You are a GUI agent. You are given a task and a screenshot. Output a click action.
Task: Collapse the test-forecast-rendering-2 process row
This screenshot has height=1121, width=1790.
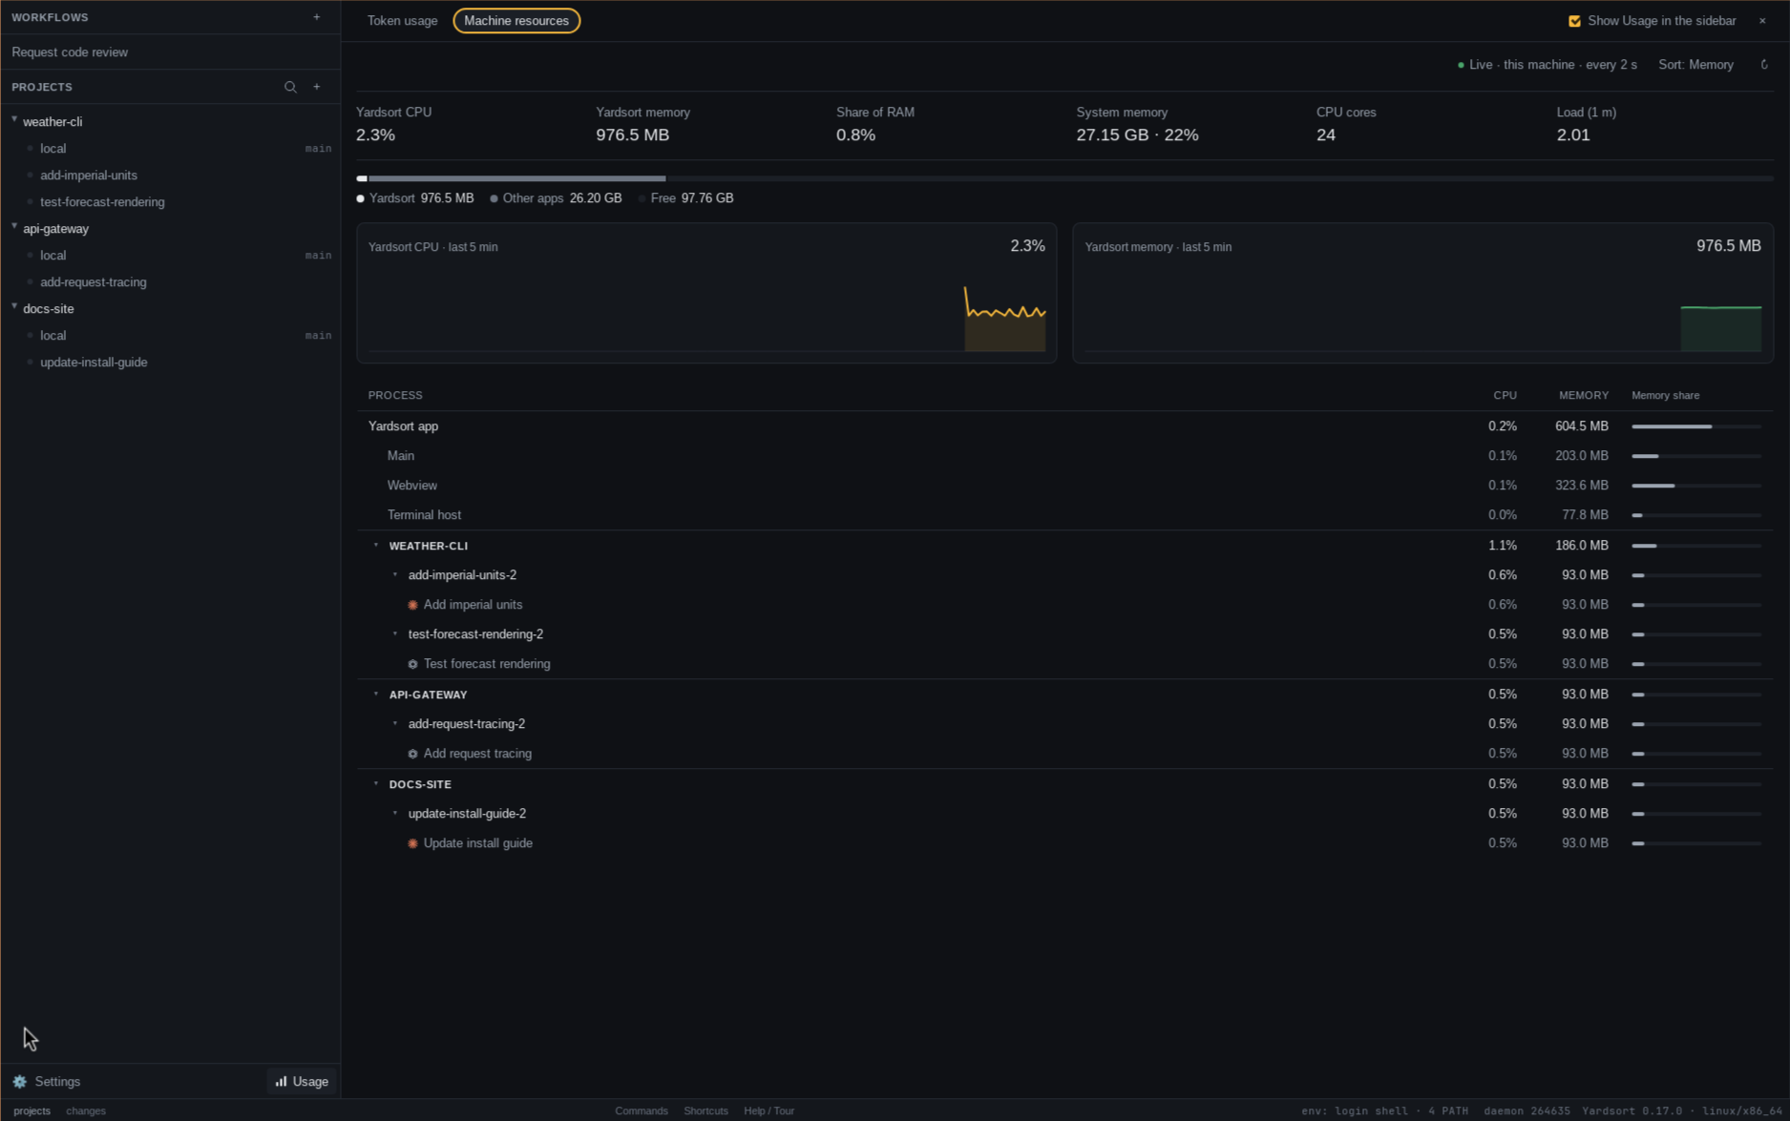point(395,634)
